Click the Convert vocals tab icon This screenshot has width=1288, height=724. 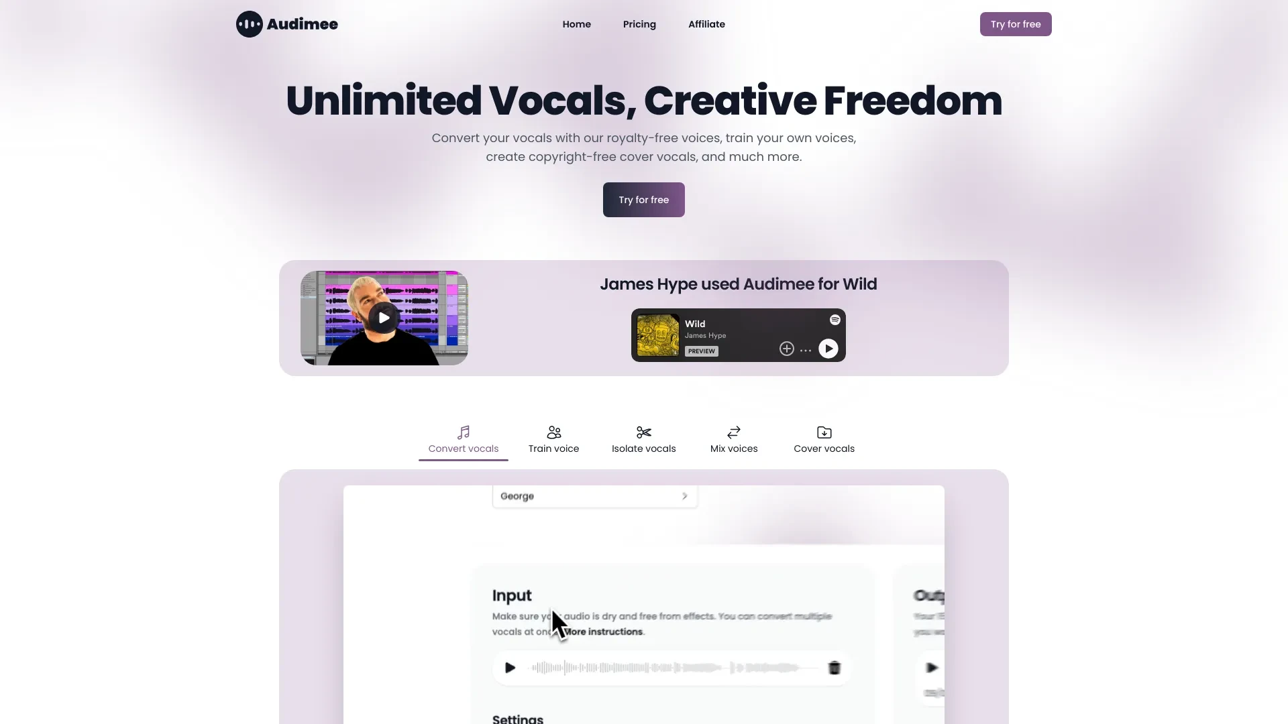click(464, 432)
